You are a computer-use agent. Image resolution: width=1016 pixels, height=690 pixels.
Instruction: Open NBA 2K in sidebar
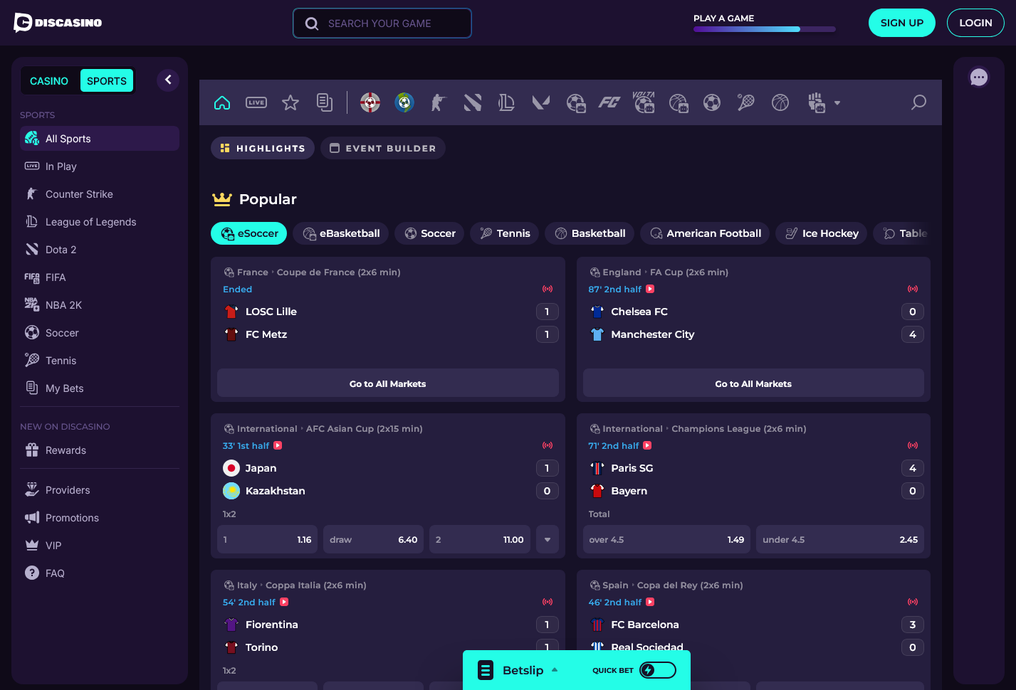(x=100, y=305)
